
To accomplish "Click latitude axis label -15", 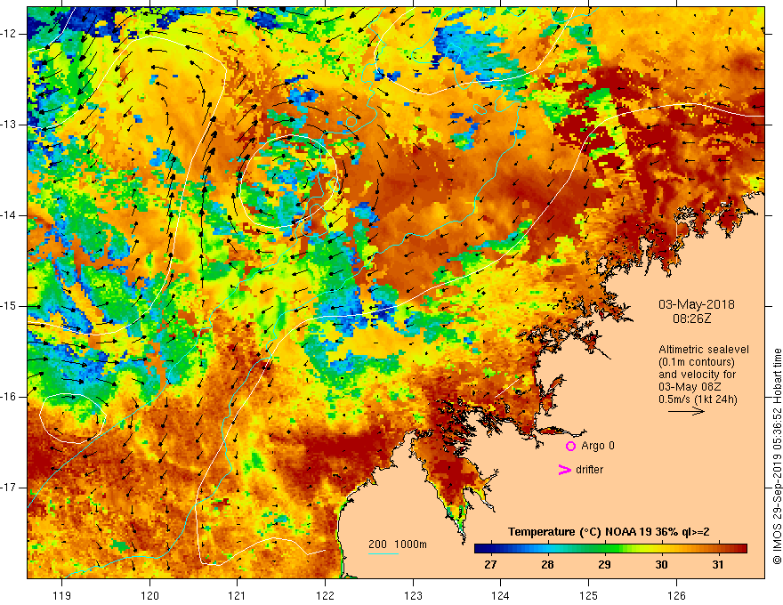I will [9, 306].
